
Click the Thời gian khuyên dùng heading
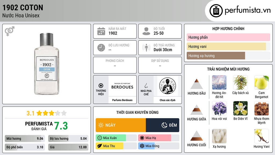[x=137, y=112]
